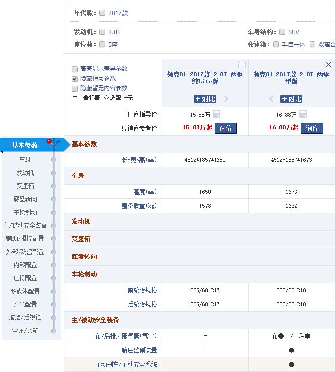The width and height of the screenshot is (335, 372).
Task: Open 领克01 2017款 2.0T 两驱 纯Lite版 link
Action: 205,78
